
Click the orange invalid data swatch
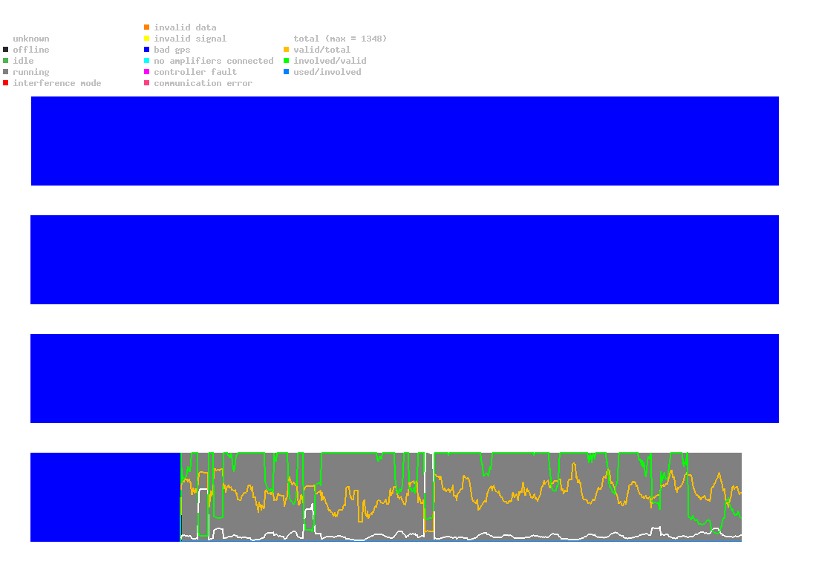(147, 27)
